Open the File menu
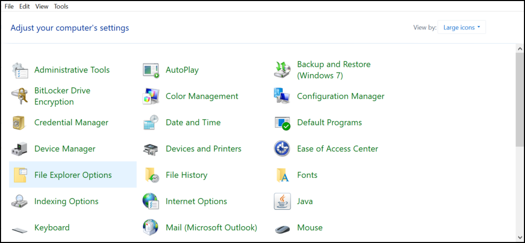 click(9, 6)
